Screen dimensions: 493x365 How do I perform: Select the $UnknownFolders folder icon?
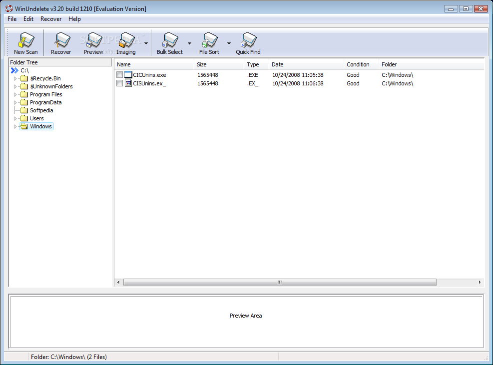[x=24, y=86]
